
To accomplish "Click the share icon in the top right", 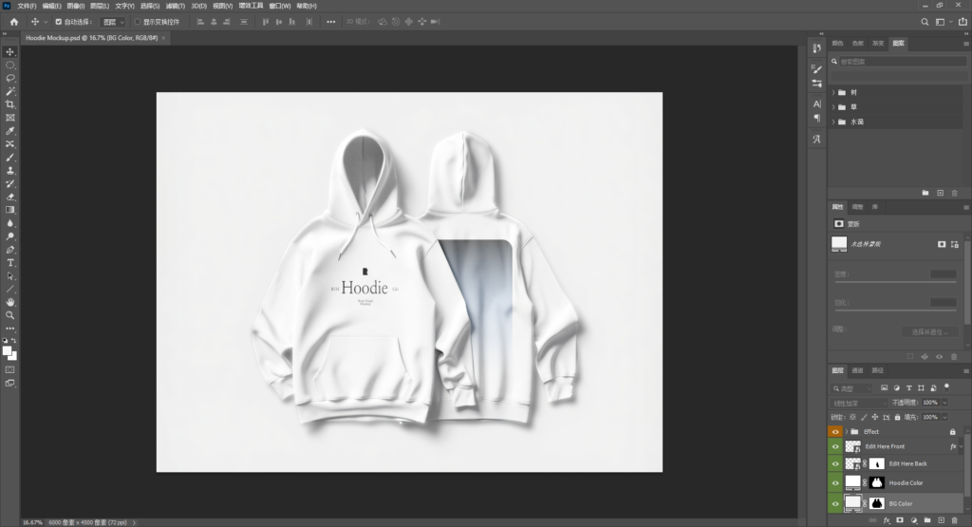I will pos(963,22).
